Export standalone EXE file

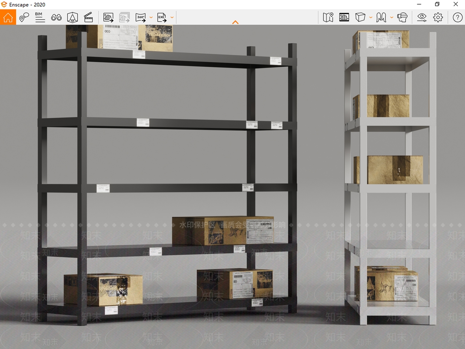[162, 17]
